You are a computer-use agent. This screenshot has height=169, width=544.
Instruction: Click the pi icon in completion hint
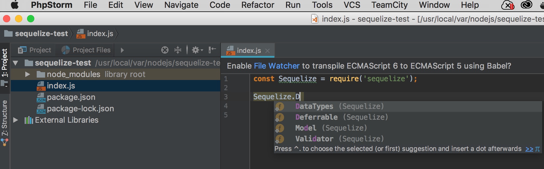[537, 149]
